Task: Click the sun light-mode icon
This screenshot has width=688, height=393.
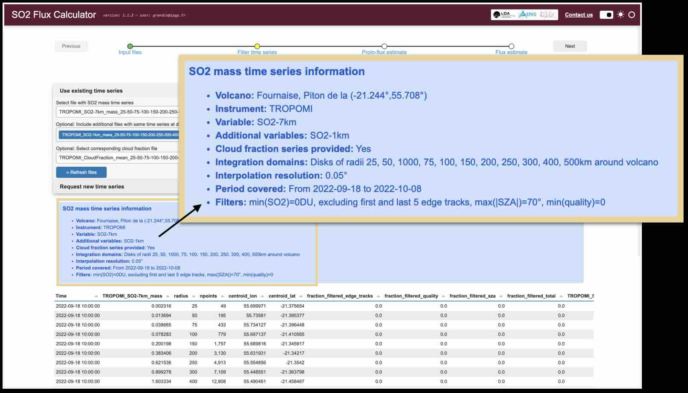Action: 620,15
